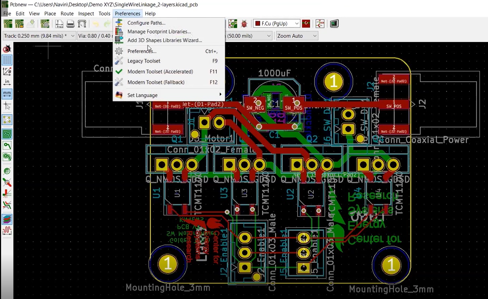The image size is (488, 299).
Task: Open the Help menu
Action: [150, 13]
